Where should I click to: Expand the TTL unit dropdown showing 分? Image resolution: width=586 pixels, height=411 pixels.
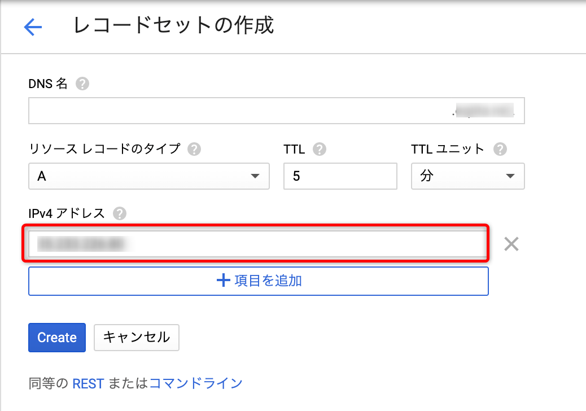coord(467,176)
